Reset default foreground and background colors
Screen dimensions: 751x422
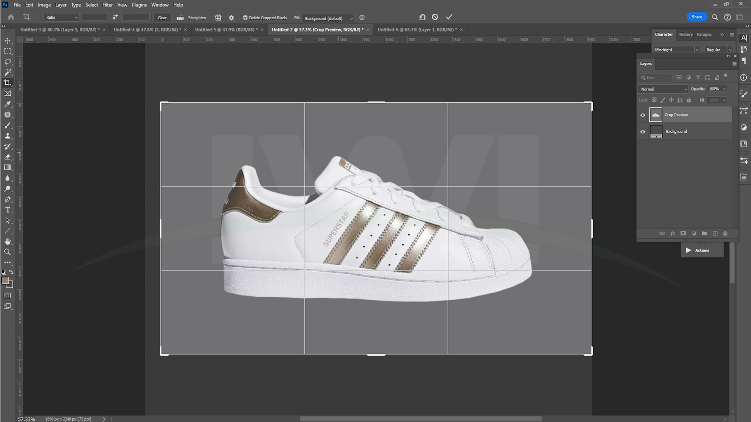coord(4,272)
